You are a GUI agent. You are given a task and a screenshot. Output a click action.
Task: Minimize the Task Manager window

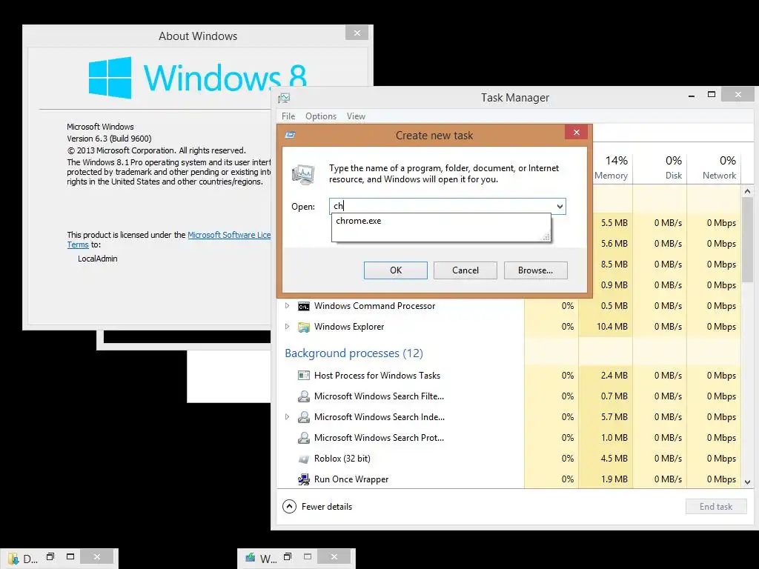coord(692,96)
